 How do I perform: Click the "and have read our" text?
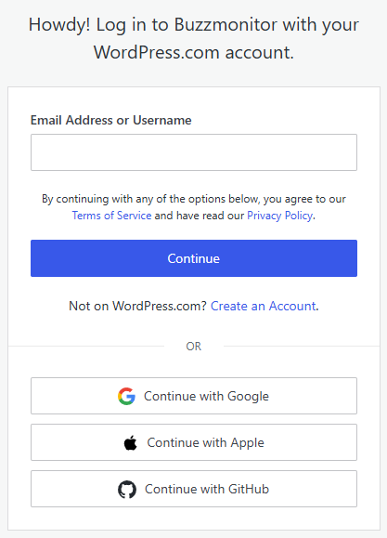[x=200, y=216]
